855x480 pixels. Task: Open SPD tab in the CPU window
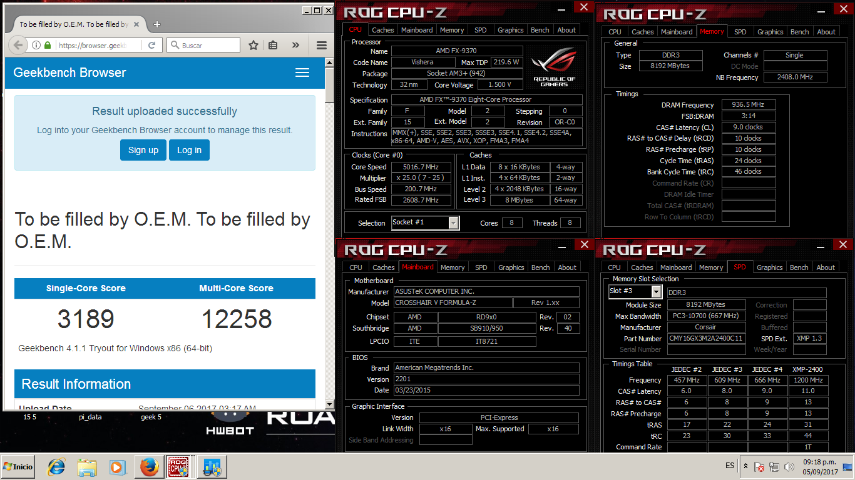click(x=481, y=29)
